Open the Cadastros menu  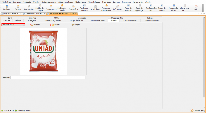pyautogui.click(x=6, y=2)
